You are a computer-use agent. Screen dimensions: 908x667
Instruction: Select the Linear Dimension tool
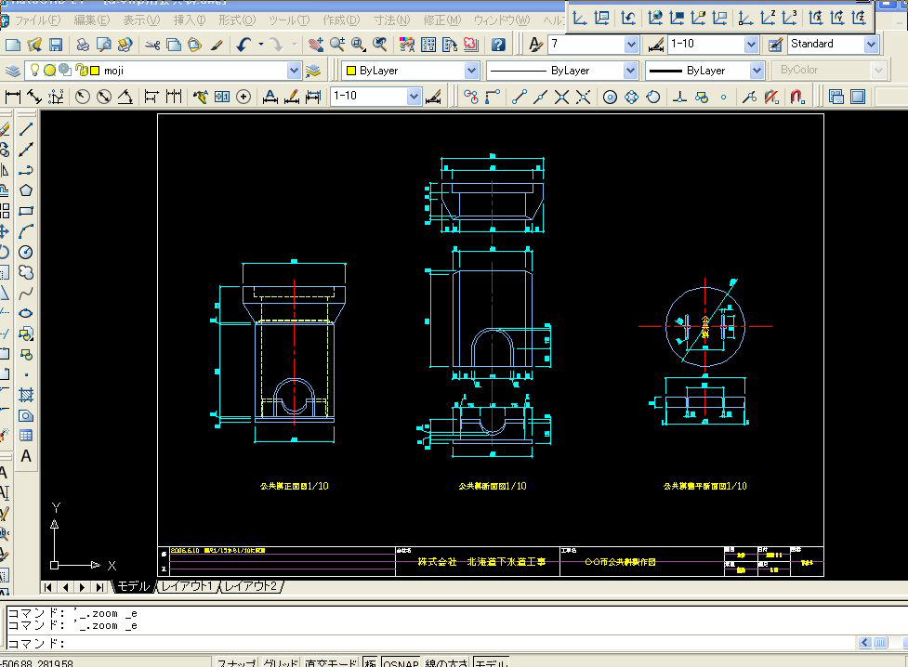[13, 97]
